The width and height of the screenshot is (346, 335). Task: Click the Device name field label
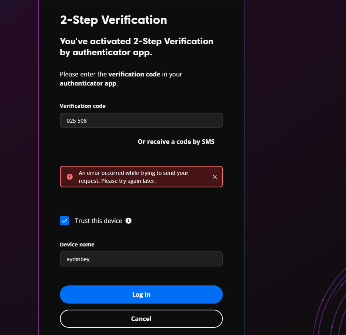[77, 245]
